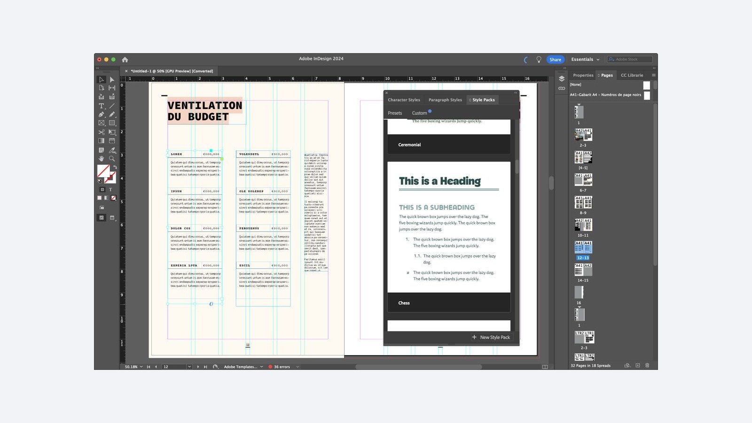Toggle formatting affects text
The height and width of the screenshot is (423, 752).
[x=110, y=189]
